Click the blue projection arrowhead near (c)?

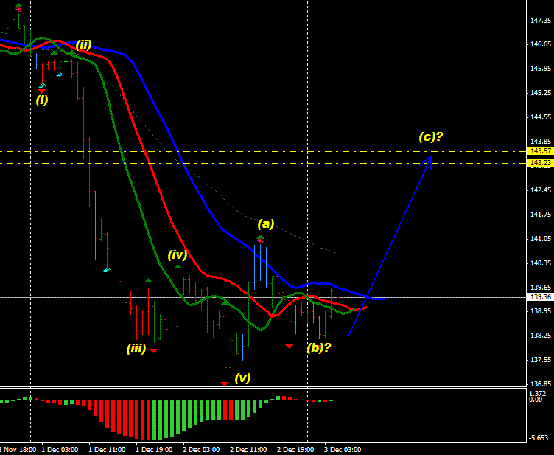pyautogui.click(x=427, y=161)
